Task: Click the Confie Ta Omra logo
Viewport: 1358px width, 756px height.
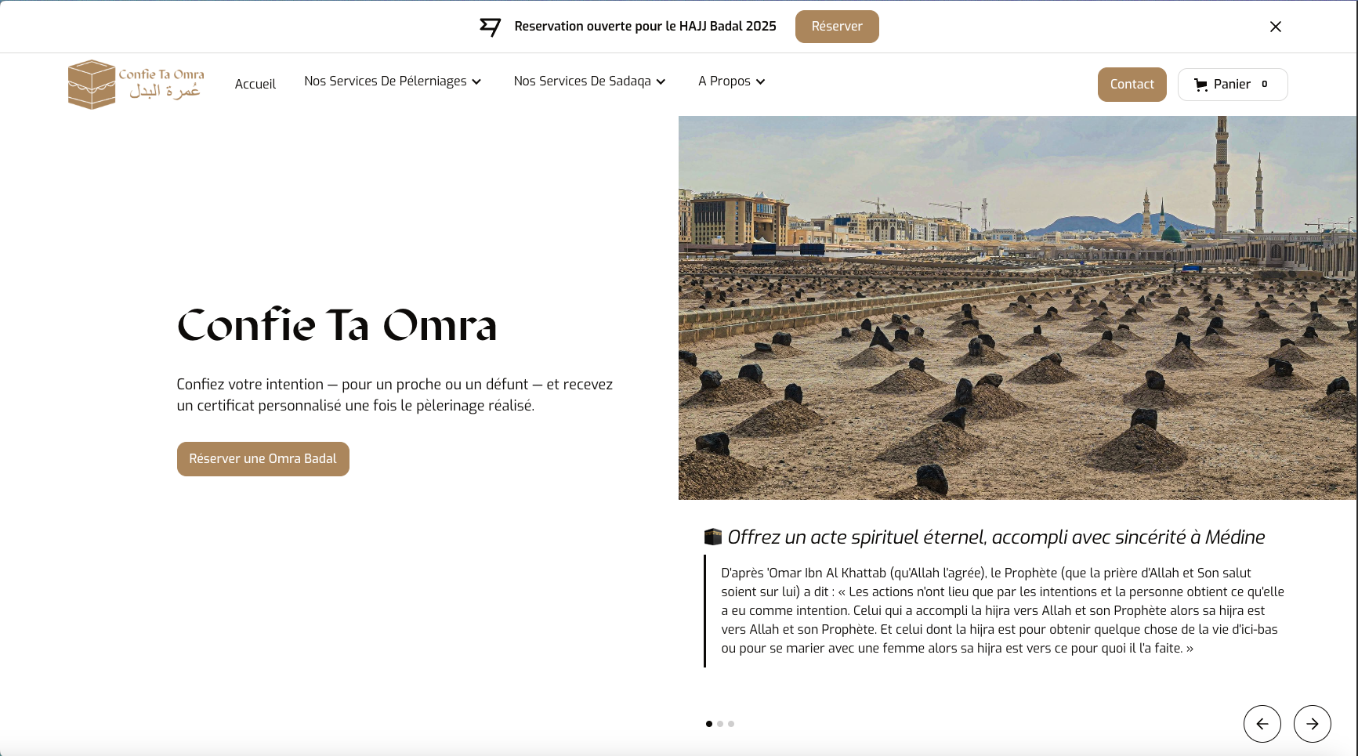Action: click(x=136, y=85)
